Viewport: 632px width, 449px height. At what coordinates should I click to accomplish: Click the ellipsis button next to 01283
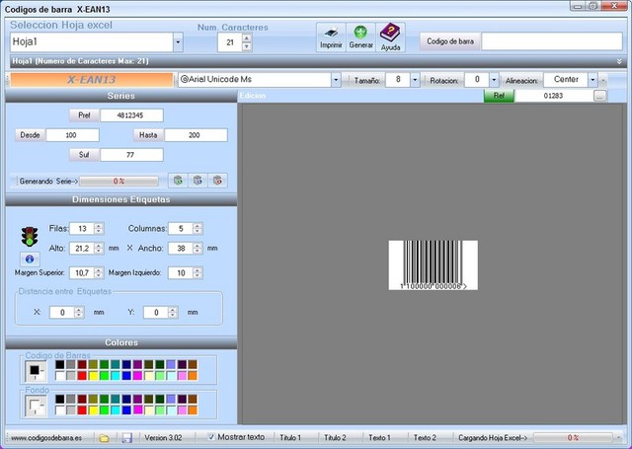coord(600,96)
